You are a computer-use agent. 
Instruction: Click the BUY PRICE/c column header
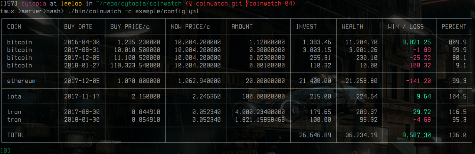(130, 27)
